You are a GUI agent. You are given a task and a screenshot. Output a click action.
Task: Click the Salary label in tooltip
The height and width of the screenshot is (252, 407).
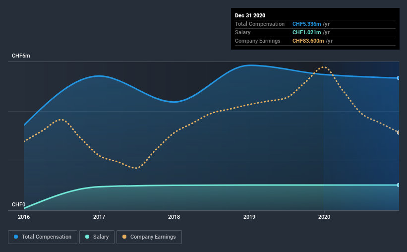tap(243, 32)
